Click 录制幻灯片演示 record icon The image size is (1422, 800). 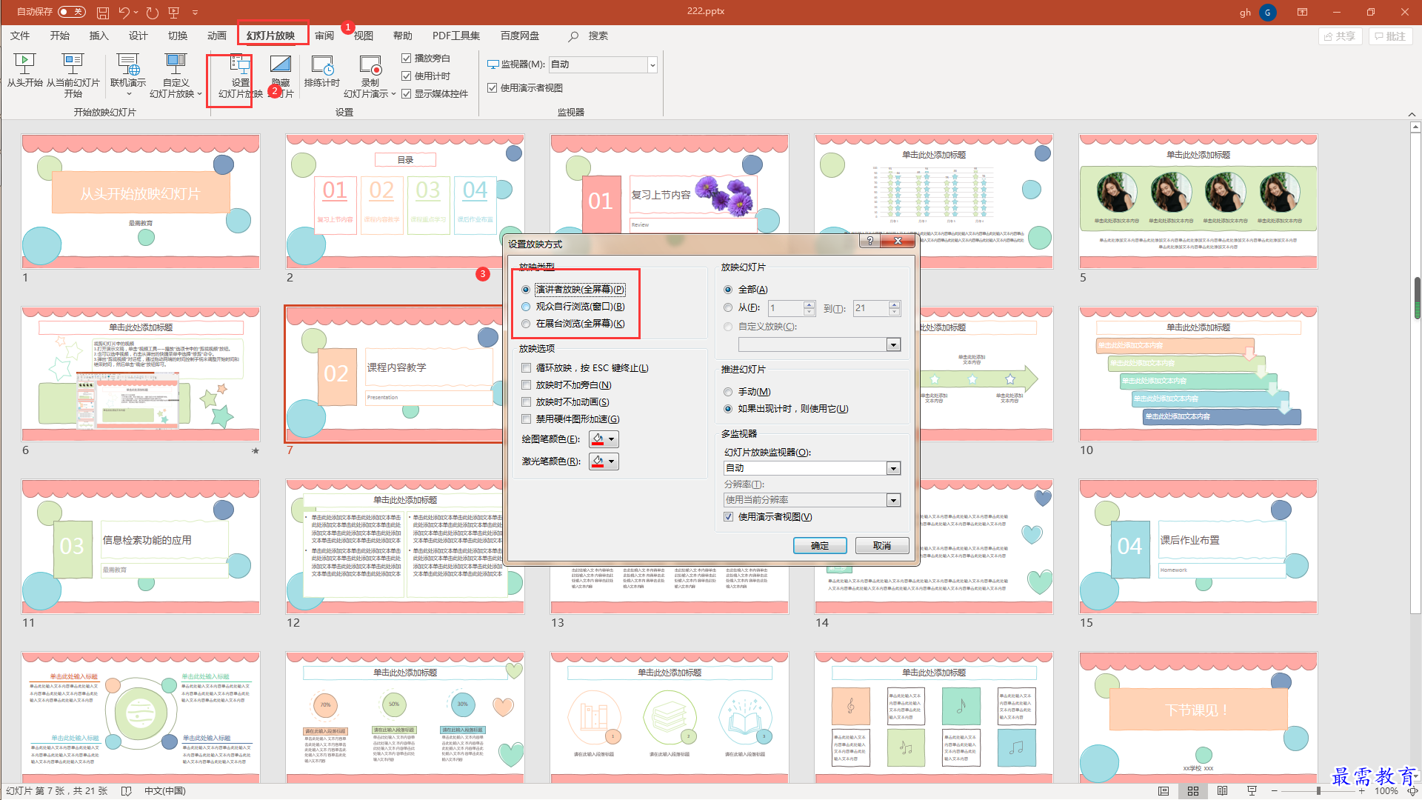click(370, 64)
